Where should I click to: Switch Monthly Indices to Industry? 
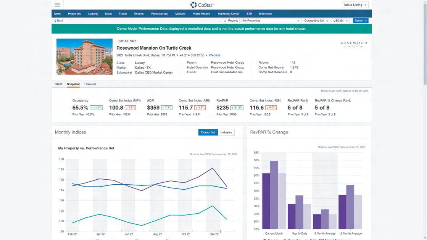click(226, 132)
